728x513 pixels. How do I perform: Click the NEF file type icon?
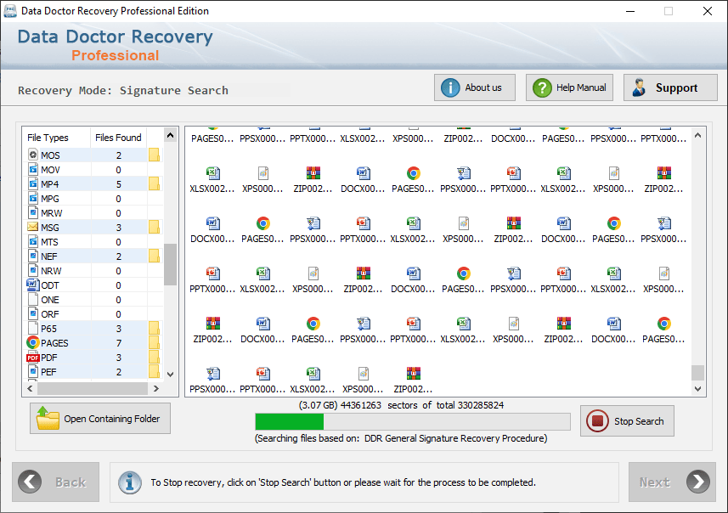[33, 256]
